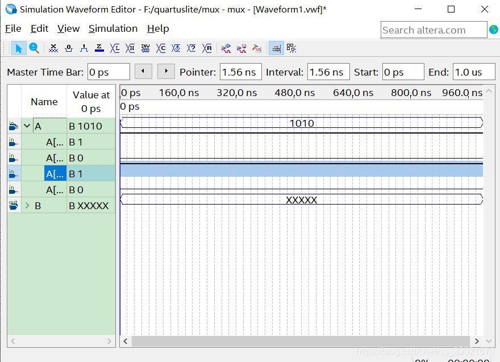Apply Weak High (H) value
Image resolution: width=500 pixels, height=362 pixels.
click(x=130, y=48)
